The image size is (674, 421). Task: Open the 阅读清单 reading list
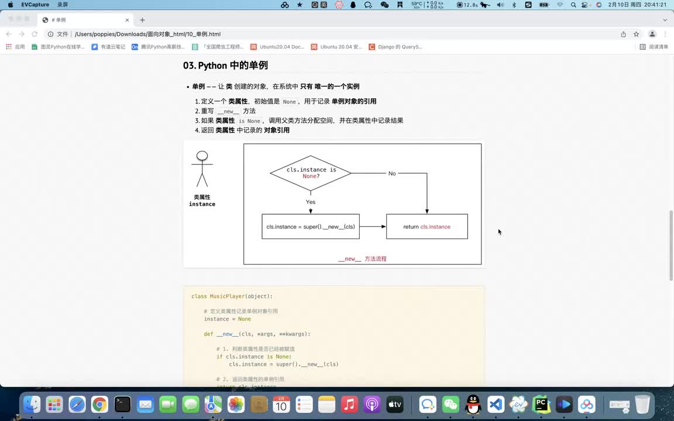(654, 47)
